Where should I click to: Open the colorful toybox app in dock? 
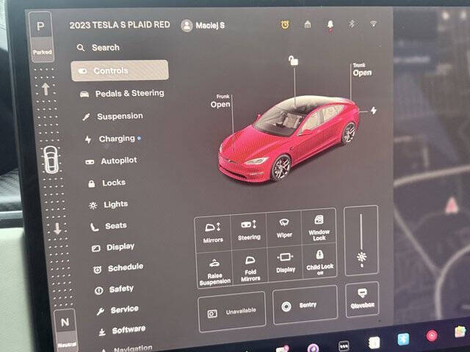point(460,332)
